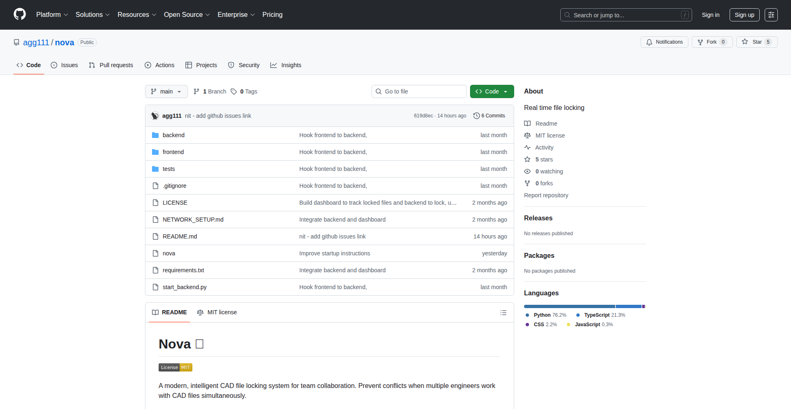Click the backend folder icon
This screenshot has width=791, height=409.
(x=155, y=135)
